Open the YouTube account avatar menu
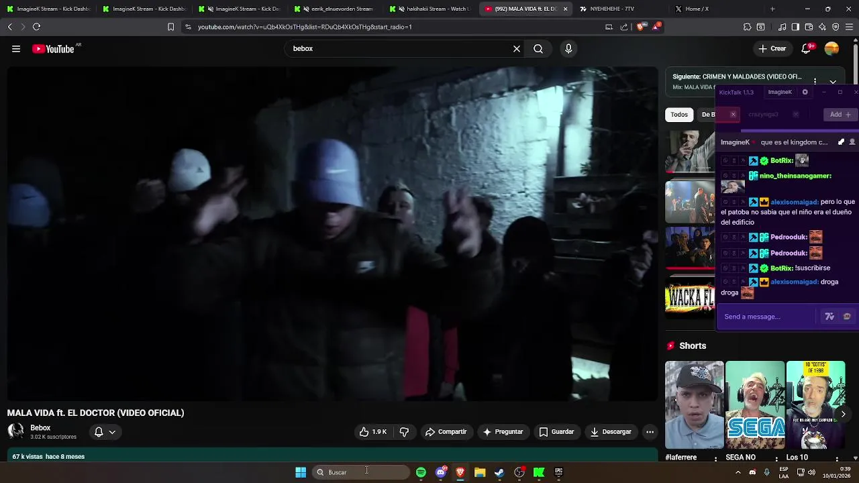 [x=831, y=48]
